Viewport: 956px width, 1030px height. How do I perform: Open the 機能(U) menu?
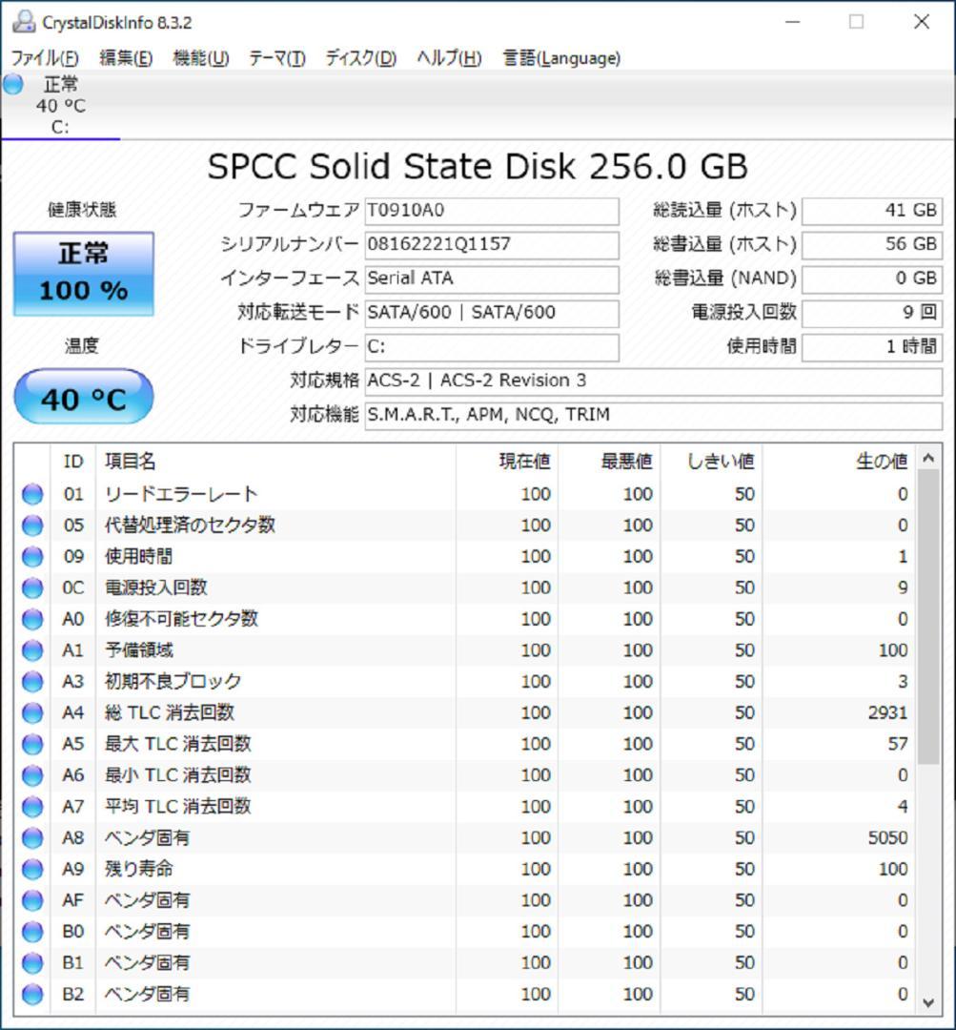pos(200,58)
